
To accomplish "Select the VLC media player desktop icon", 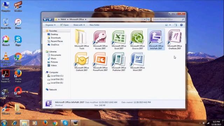I will (x=6, y=59).
